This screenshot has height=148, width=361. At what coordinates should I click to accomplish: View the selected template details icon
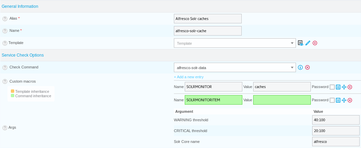[x=300, y=43]
